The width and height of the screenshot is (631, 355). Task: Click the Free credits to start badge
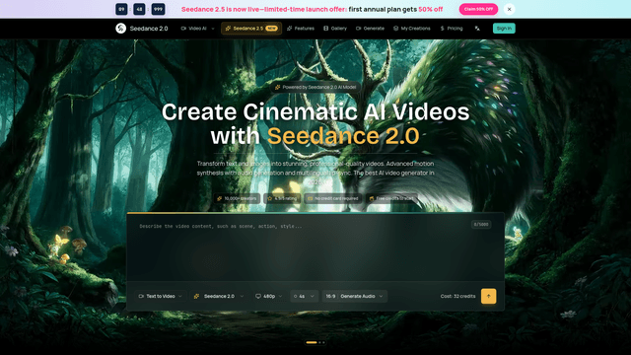click(x=391, y=198)
